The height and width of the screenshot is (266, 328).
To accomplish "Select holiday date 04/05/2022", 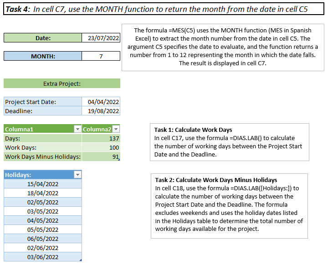I will tap(43, 220).
